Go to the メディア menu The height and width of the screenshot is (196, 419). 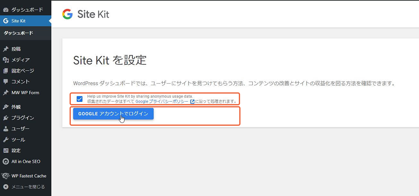tap(26, 60)
